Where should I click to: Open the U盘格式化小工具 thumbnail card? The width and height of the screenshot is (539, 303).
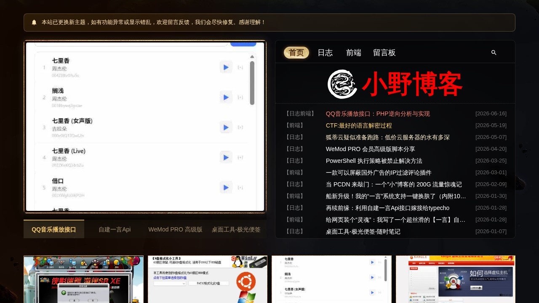tap(208, 279)
